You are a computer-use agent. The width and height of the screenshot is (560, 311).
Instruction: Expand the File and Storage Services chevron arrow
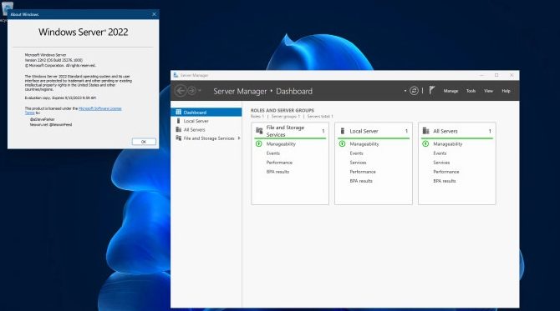[238, 138]
